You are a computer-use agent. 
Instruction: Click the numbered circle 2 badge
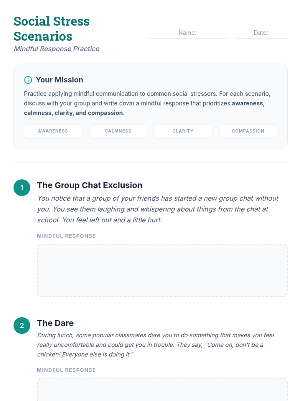(22, 326)
